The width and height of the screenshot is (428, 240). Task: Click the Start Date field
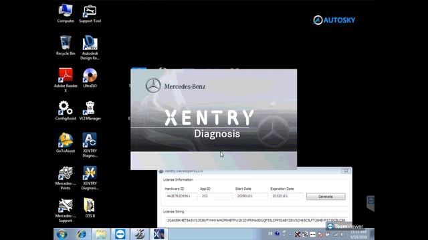coord(251,196)
